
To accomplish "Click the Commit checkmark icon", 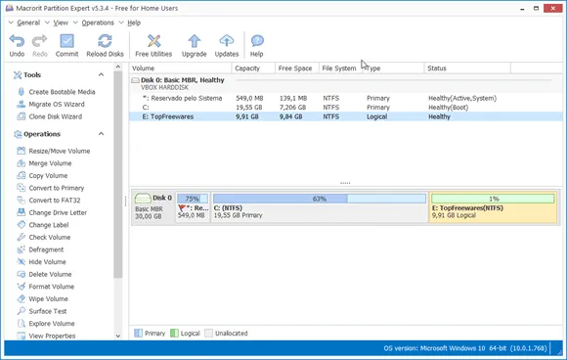I will click(x=66, y=41).
